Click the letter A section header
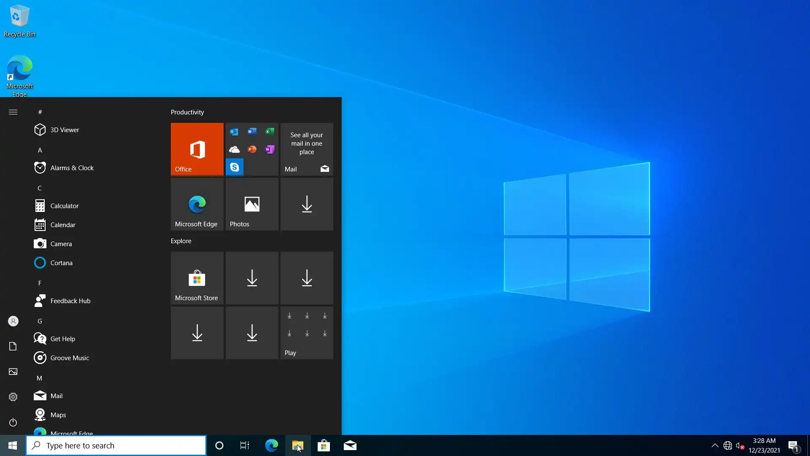The width and height of the screenshot is (810, 456). 40,150
